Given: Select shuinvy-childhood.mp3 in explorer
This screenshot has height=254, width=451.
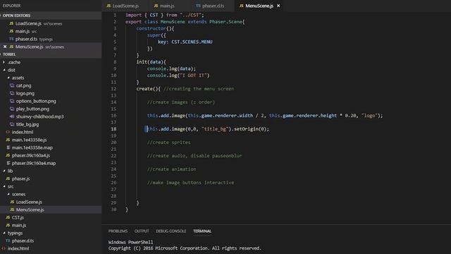Looking at the screenshot, I should pos(39,116).
